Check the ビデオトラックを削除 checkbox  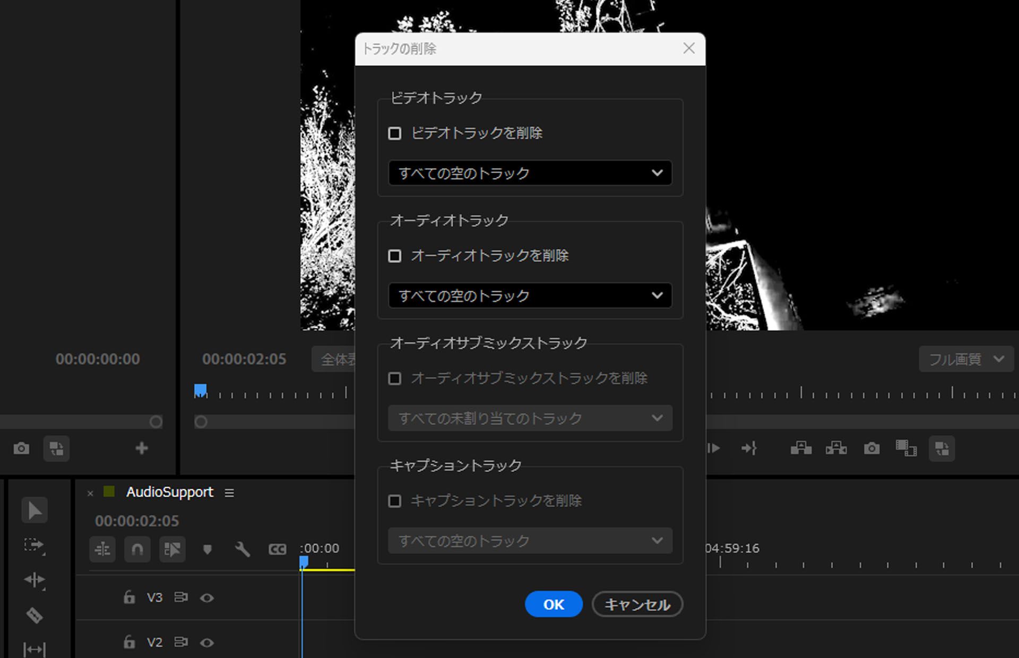395,134
